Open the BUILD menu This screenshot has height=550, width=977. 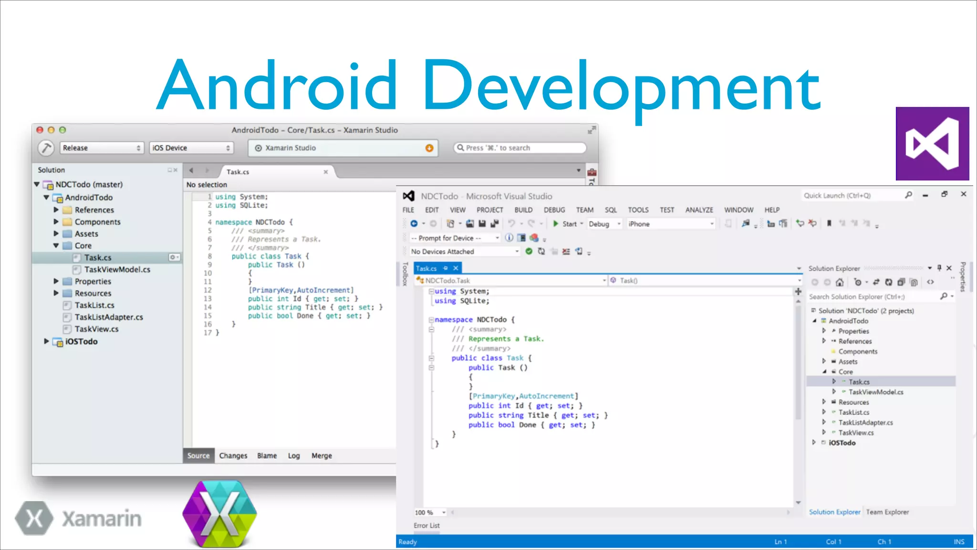(x=523, y=210)
